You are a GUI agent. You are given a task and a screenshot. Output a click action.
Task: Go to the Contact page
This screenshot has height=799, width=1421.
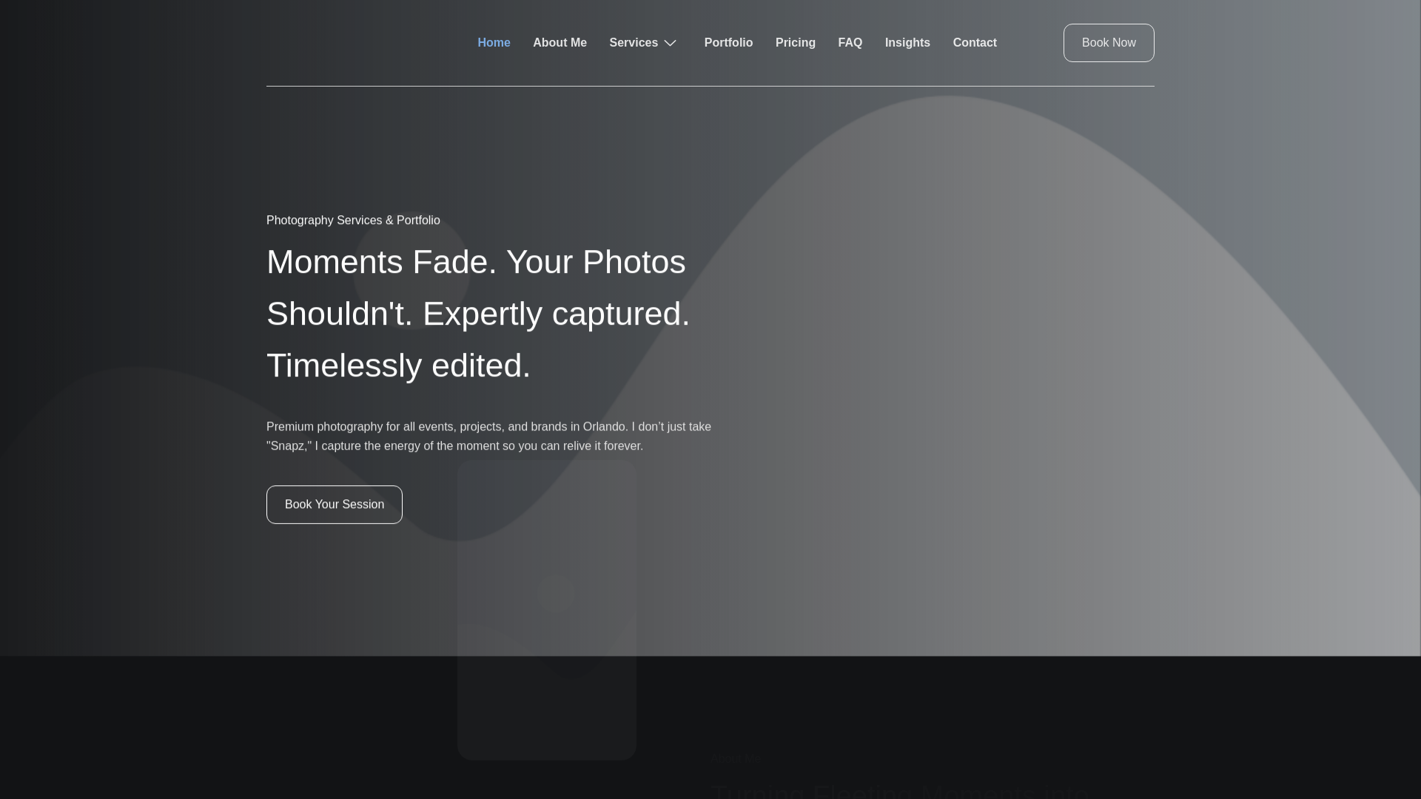pyautogui.click(x=975, y=43)
